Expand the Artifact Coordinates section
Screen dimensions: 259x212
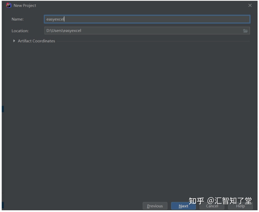tap(14, 41)
